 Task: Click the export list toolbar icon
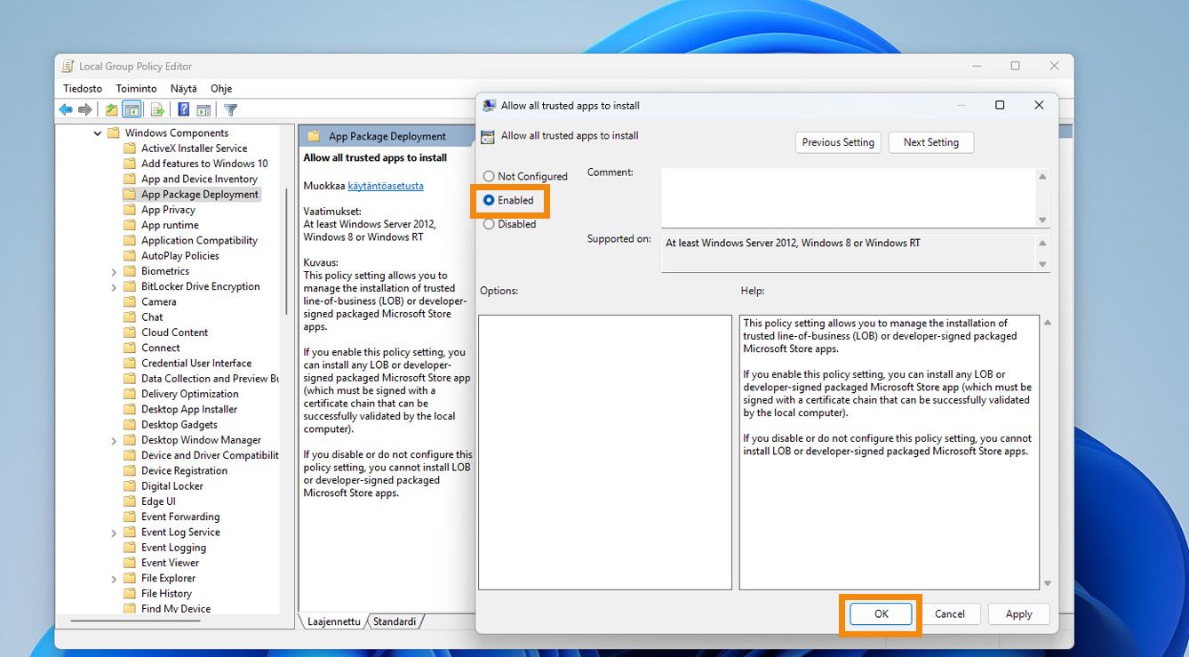[157, 109]
